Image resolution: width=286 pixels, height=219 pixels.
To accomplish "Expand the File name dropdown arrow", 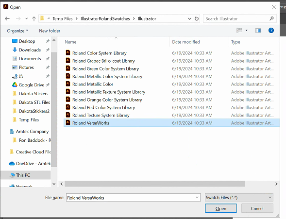I will point(197,198).
